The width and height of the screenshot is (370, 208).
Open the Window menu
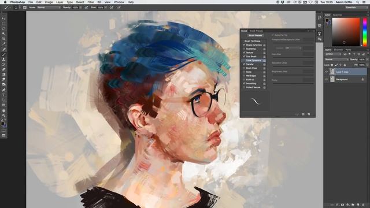pos(119,2)
